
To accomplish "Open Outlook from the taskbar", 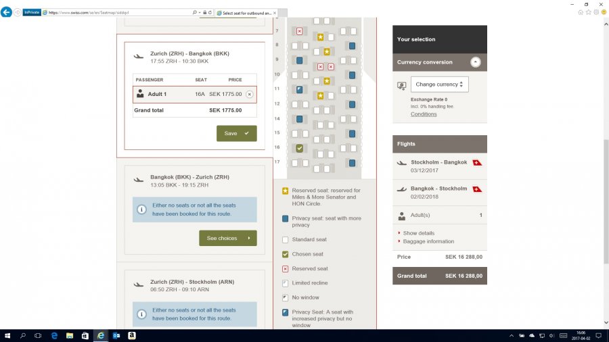I will [116, 335].
